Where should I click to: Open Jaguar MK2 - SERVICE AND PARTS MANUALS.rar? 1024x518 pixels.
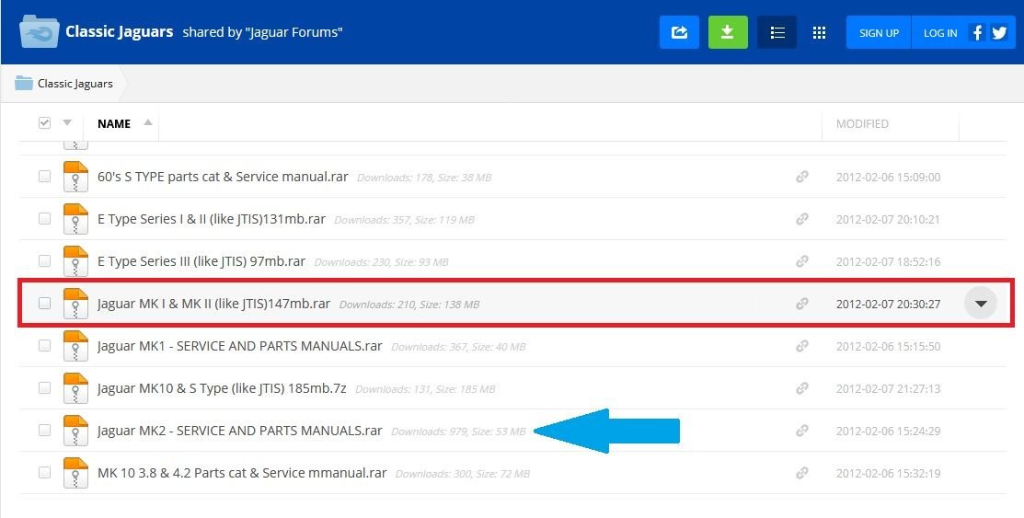tap(240, 431)
